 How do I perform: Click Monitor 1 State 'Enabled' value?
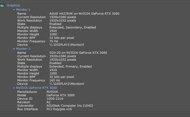tap(55, 24)
